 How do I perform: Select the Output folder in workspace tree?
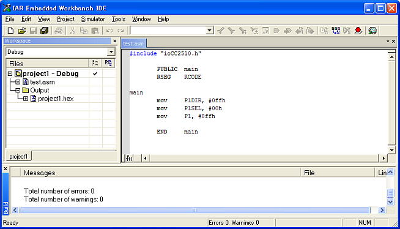click(40, 90)
